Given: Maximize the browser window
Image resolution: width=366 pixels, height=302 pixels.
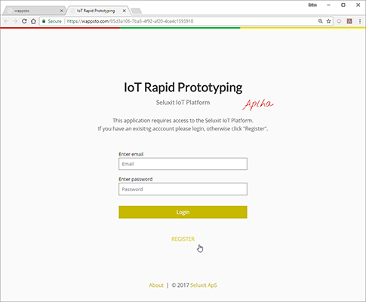Looking at the screenshot, I should point(343,5).
